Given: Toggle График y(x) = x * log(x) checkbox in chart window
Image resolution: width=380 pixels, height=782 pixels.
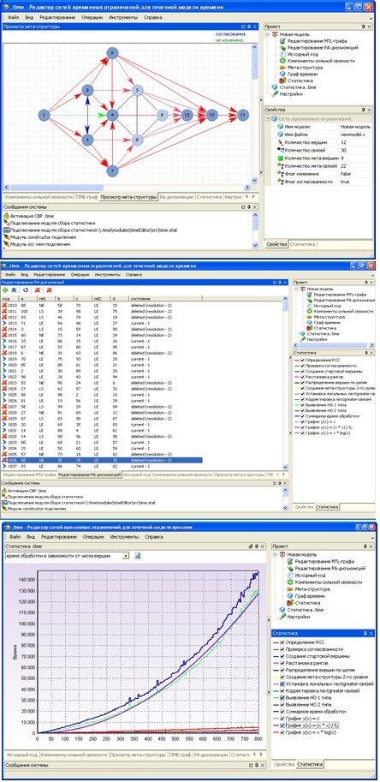Looking at the screenshot, I should (283, 732).
